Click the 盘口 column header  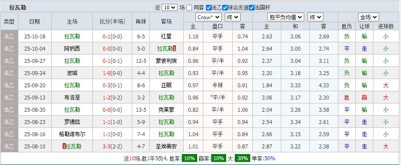[218, 26]
